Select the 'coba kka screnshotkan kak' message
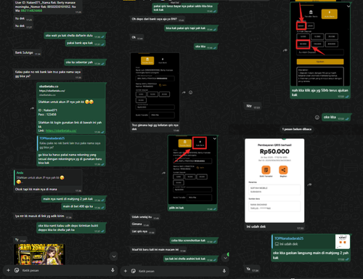363x279 pixels. (x=194, y=240)
